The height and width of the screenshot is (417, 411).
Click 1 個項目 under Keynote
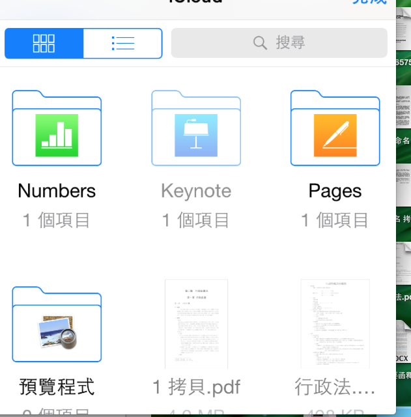(x=195, y=220)
